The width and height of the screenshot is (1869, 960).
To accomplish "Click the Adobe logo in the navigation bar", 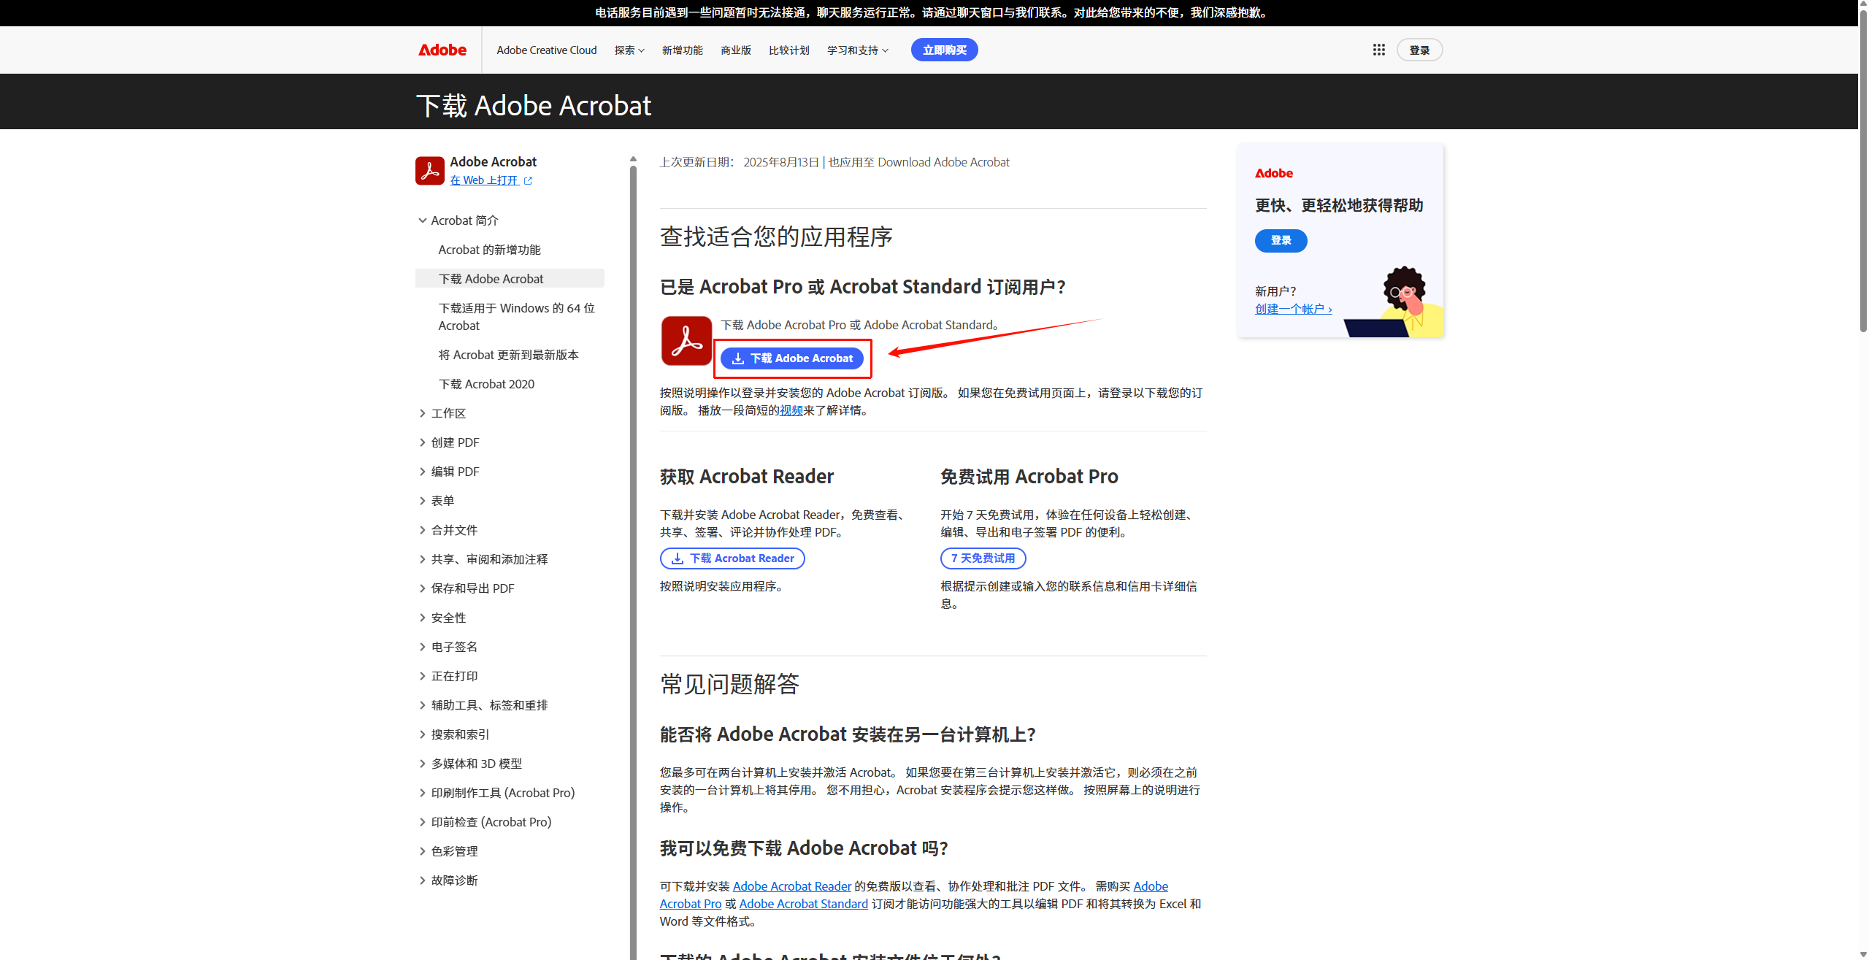I will point(442,50).
